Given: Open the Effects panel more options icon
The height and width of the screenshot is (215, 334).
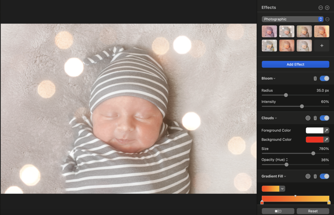Looking at the screenshot, I should click(x=321, y=8).
